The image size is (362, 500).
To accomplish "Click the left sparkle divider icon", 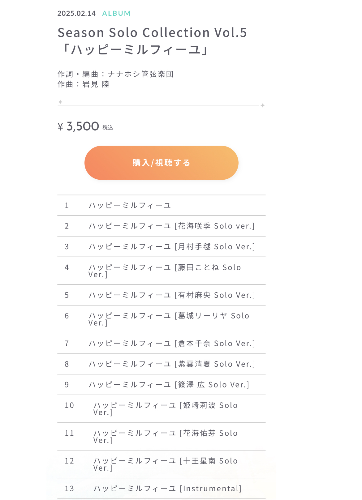I will tap(60, 102).
